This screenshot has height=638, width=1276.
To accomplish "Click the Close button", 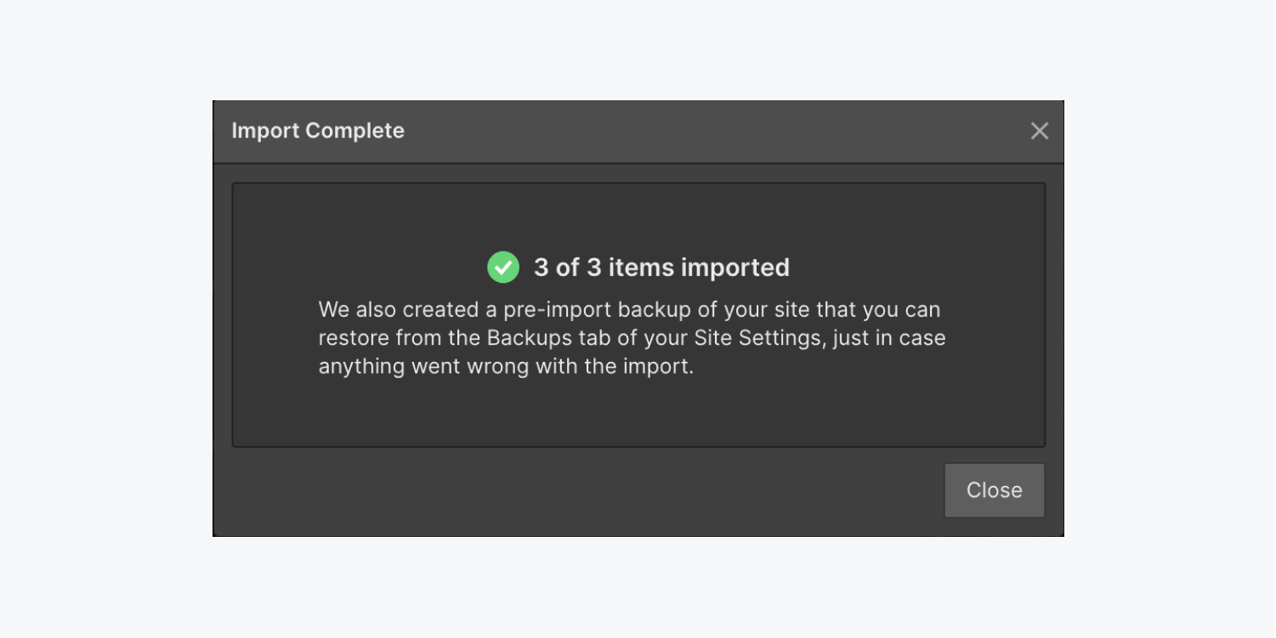I will (994, 490).
